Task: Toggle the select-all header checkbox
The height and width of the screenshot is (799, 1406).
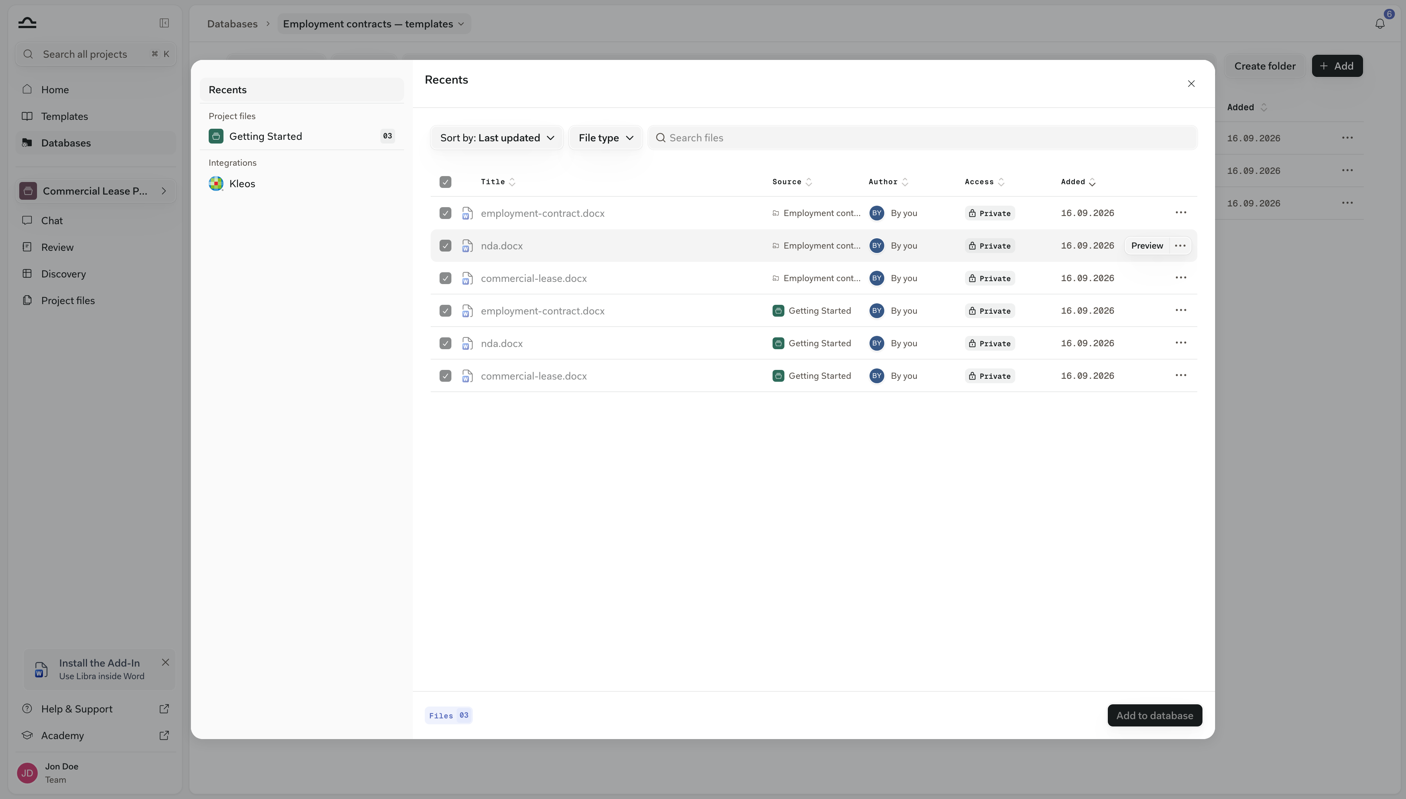Action: [445, 182]
